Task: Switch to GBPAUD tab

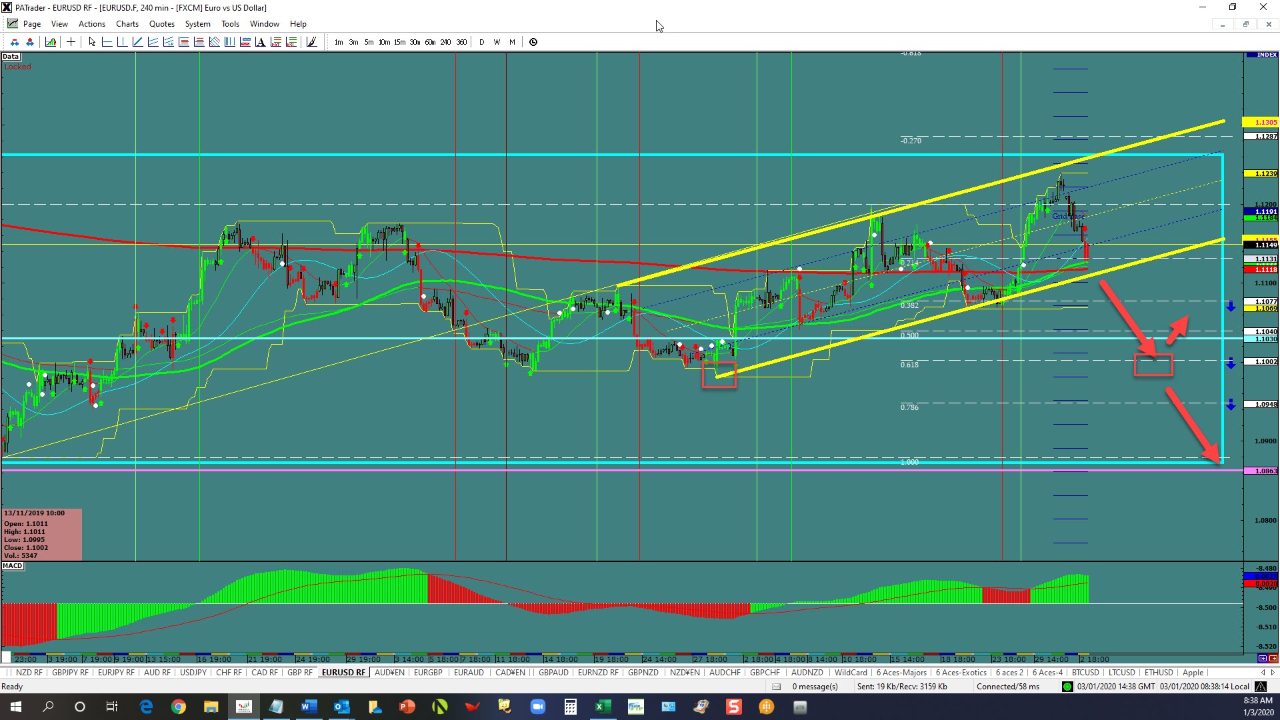Action: point(553,673)
